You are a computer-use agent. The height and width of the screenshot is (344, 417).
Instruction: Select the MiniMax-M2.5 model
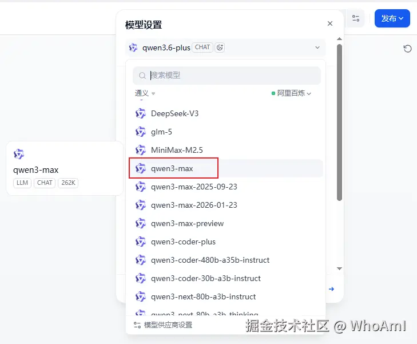tap(226, 151)
